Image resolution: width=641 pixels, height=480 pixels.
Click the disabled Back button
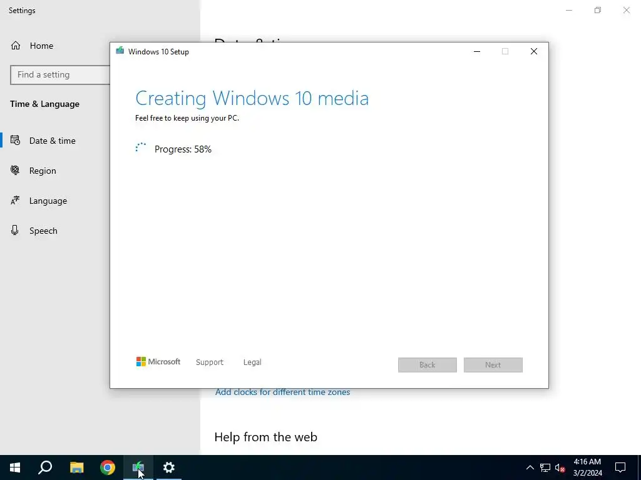click(427, 365)
